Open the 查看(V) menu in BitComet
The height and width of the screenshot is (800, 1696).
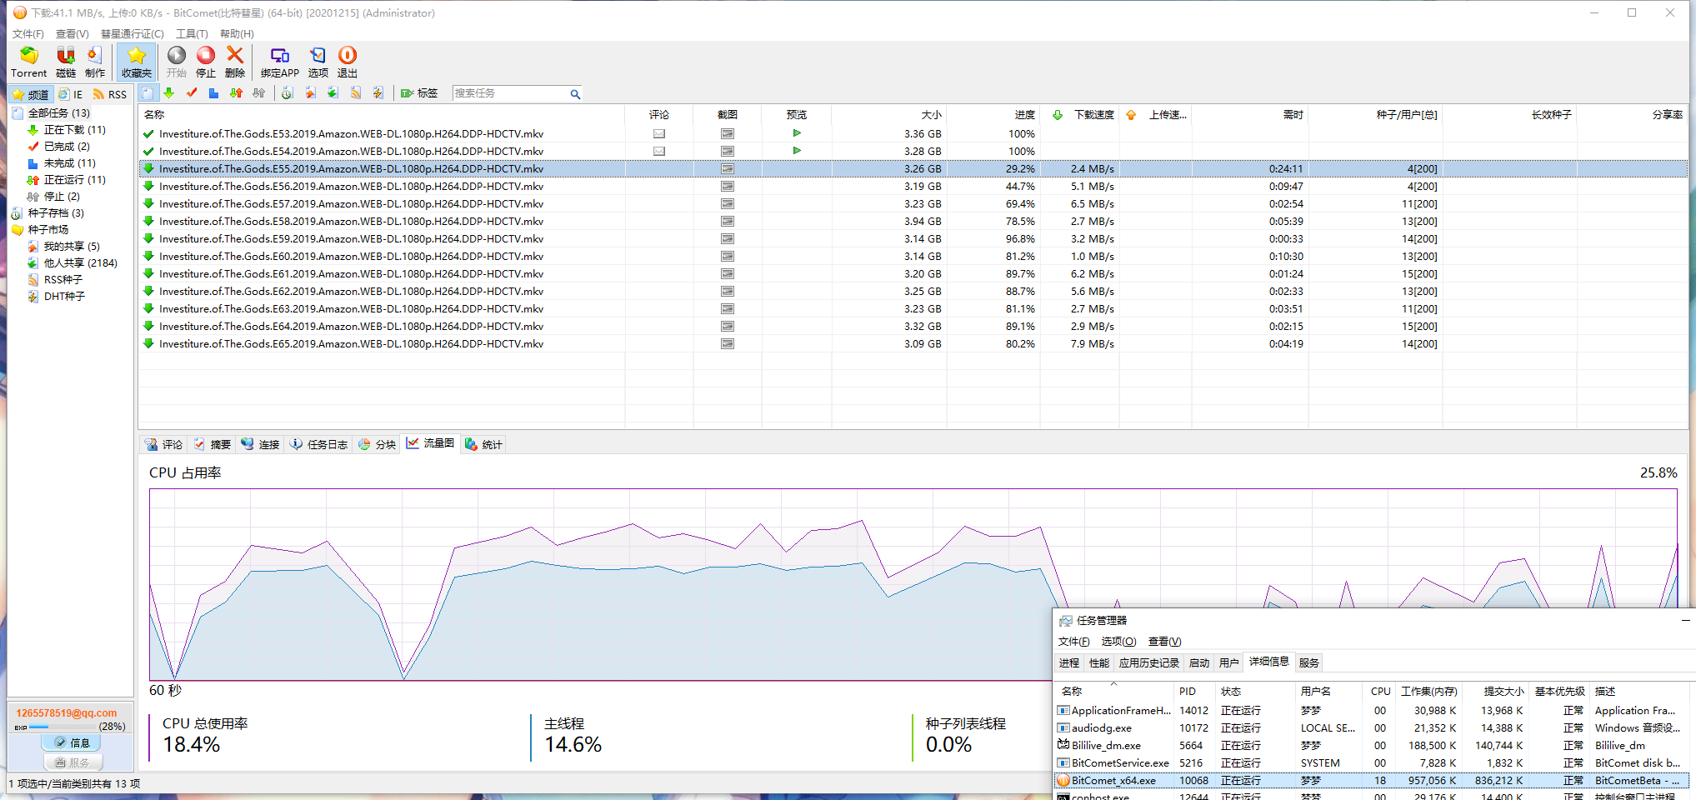pos(73,33)
